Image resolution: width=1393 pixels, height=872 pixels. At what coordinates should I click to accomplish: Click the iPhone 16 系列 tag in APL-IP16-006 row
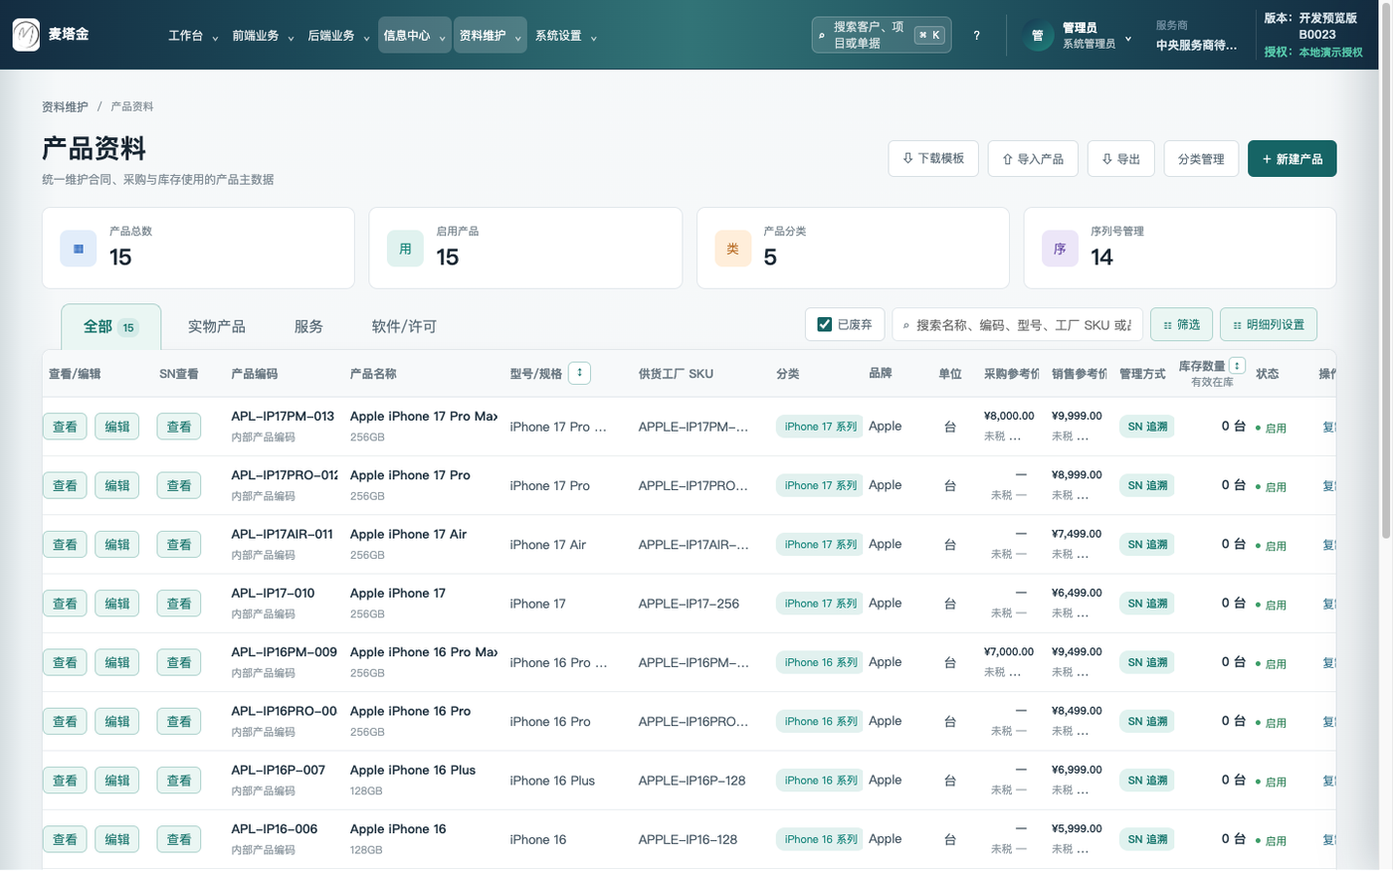coord(820,839)
